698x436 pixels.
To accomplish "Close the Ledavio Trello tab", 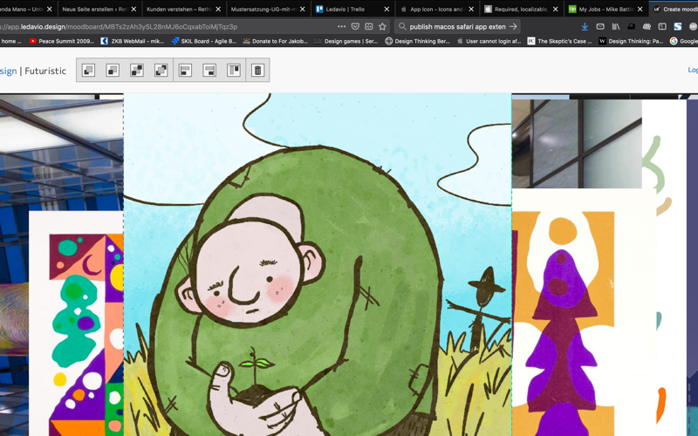I will point(387,9).
